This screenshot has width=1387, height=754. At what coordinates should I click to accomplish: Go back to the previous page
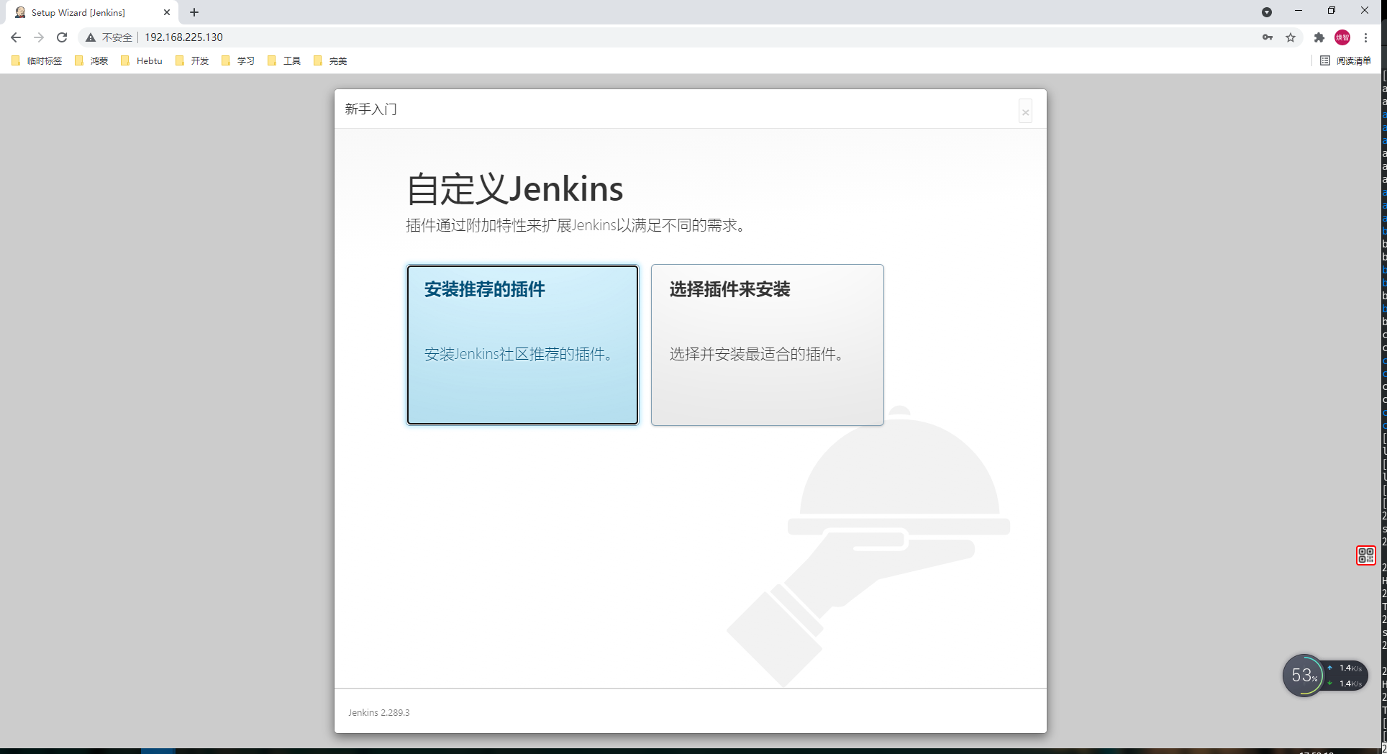(16, 37)
